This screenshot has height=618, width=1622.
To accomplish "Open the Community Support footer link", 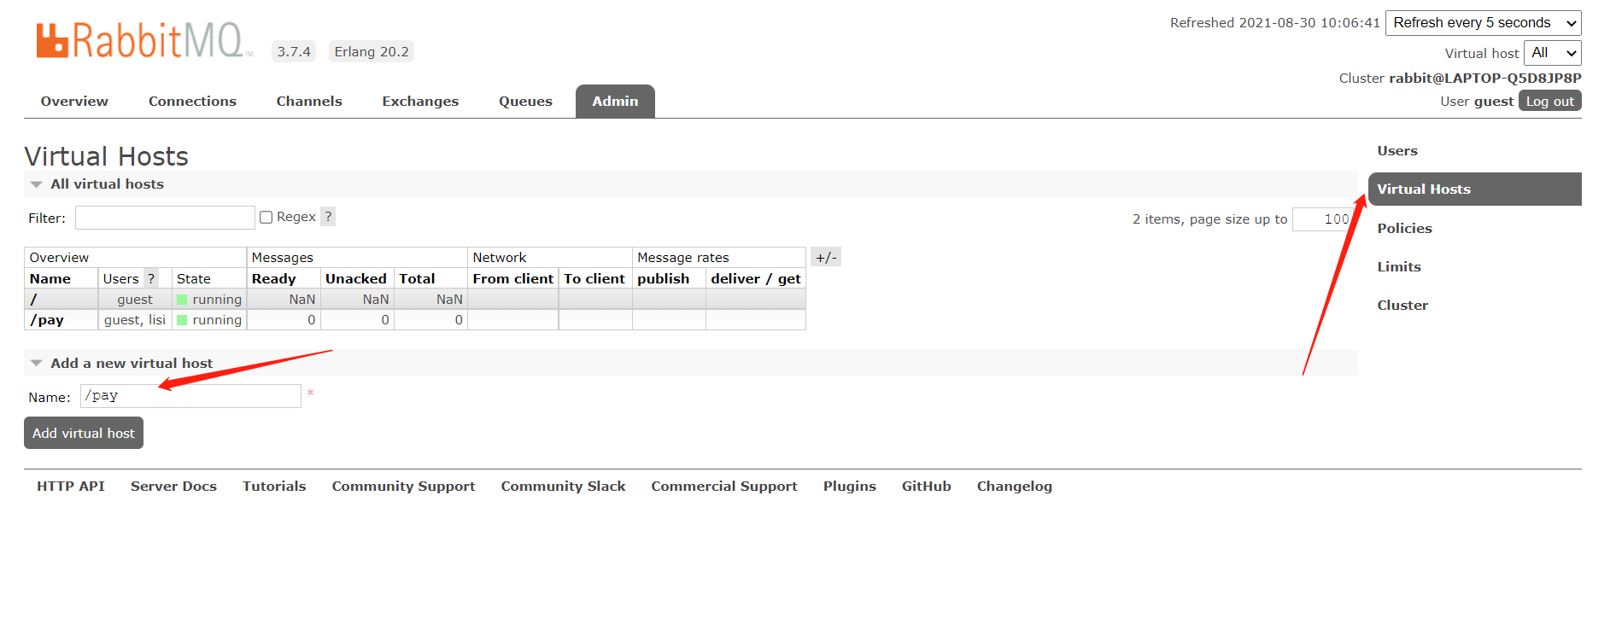I will [x=403, y=486].
